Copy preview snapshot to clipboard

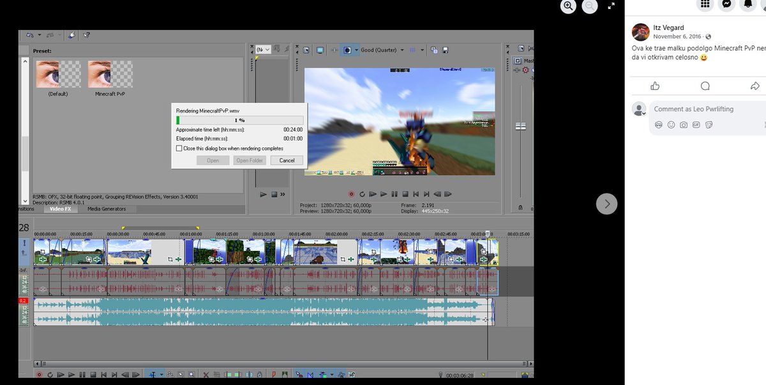click(x=433, y=50)
